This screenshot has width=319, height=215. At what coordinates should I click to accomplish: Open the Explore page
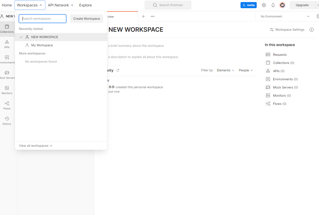pos(85,5)
